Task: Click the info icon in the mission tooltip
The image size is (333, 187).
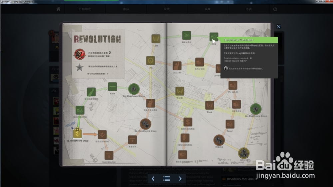Action: pos(225,68)
